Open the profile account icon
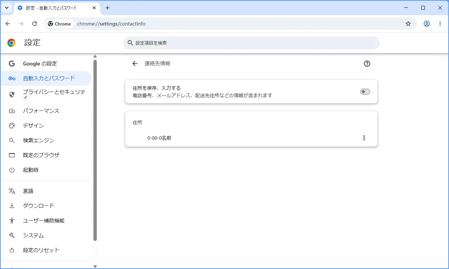This screenshot has width=449, height=269. [427, 24]
